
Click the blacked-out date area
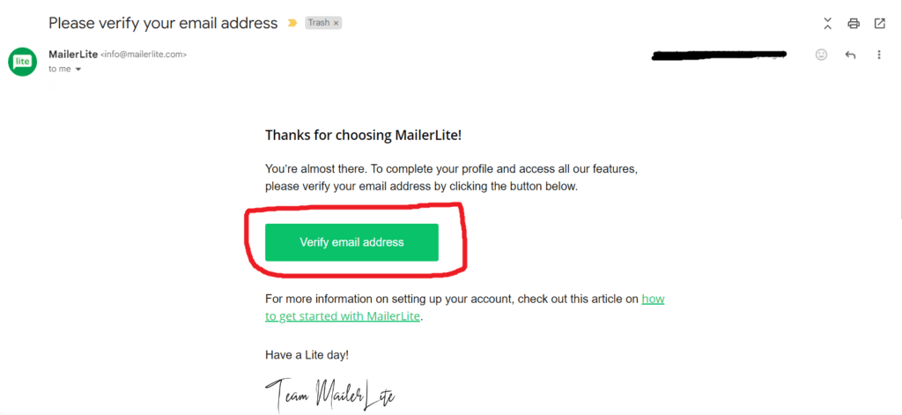718,55
